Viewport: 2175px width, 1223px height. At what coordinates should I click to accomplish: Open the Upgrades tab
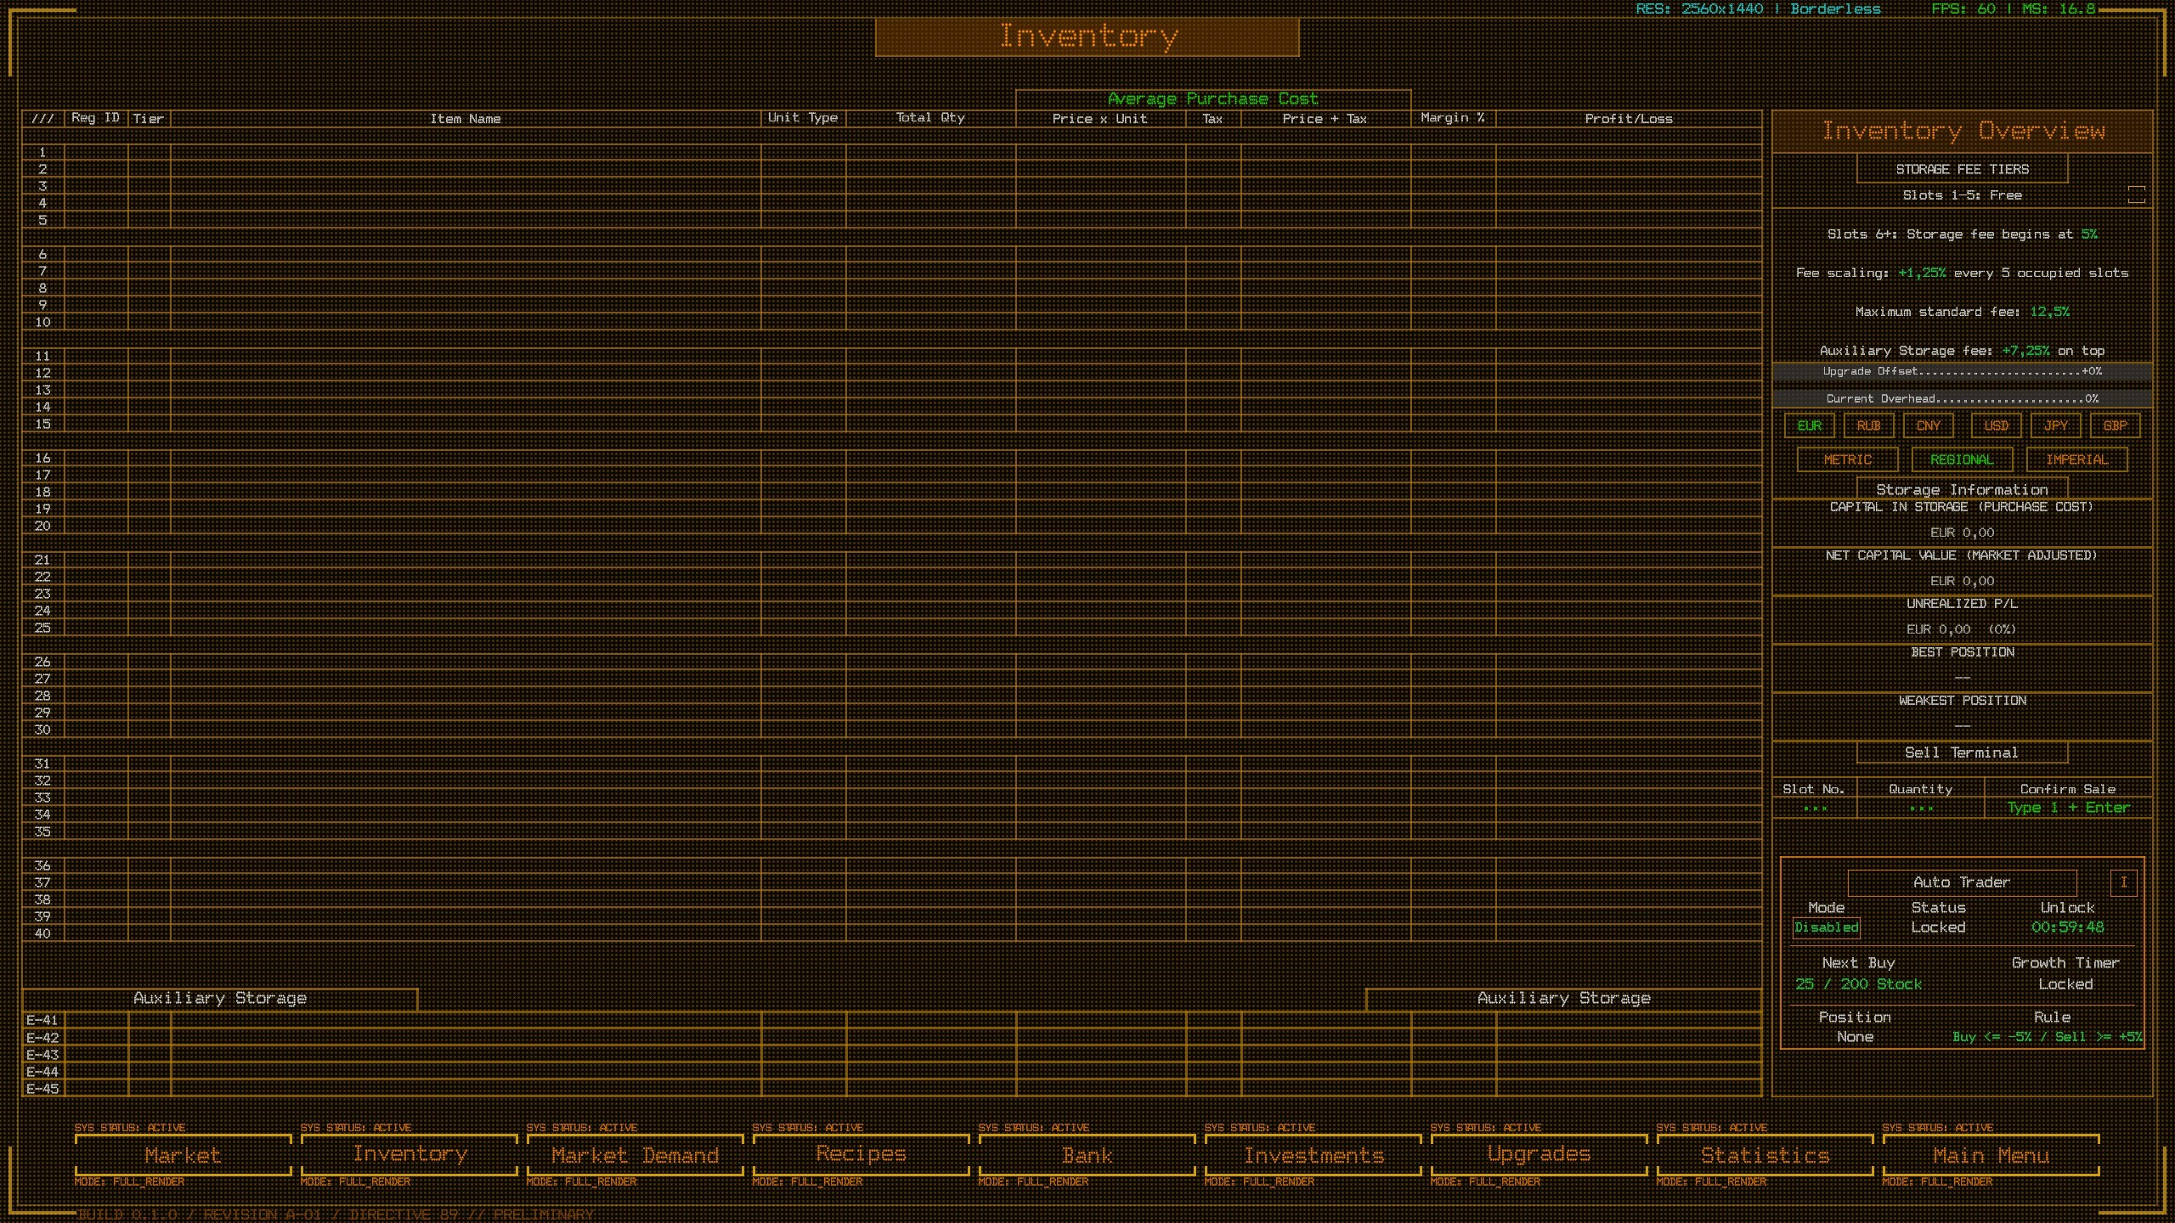1539,1155
